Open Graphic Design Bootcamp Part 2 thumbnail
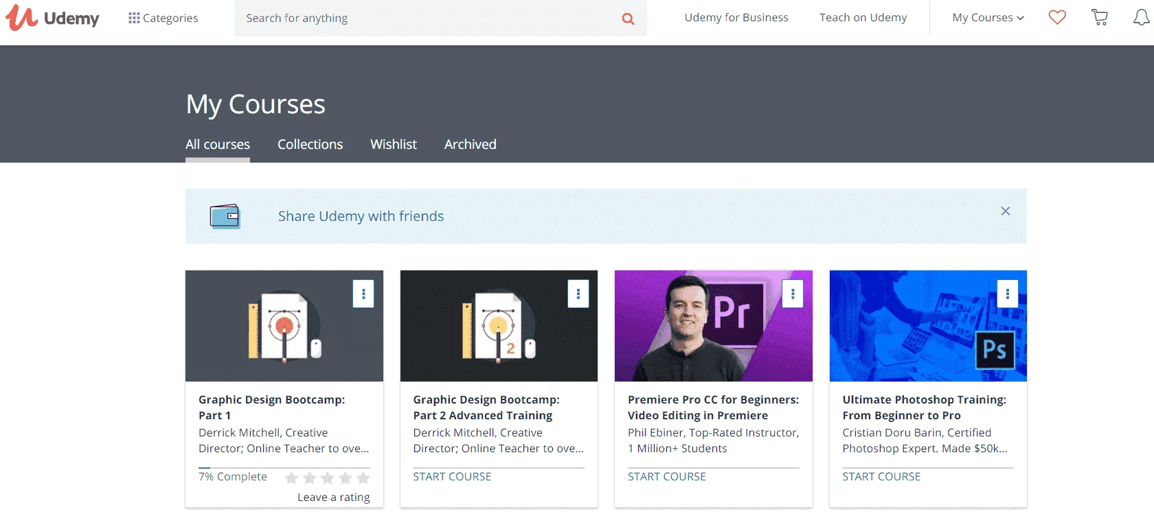The image size is (1154, 525). point(499,326)
